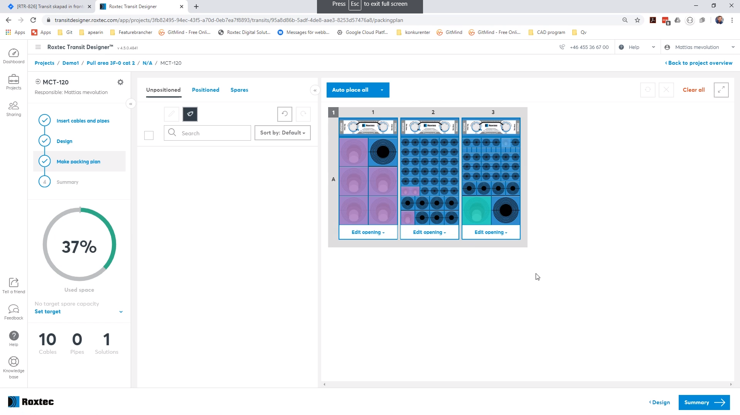
Task: Click the hamburger menu icon
Action: pos(38,47)
